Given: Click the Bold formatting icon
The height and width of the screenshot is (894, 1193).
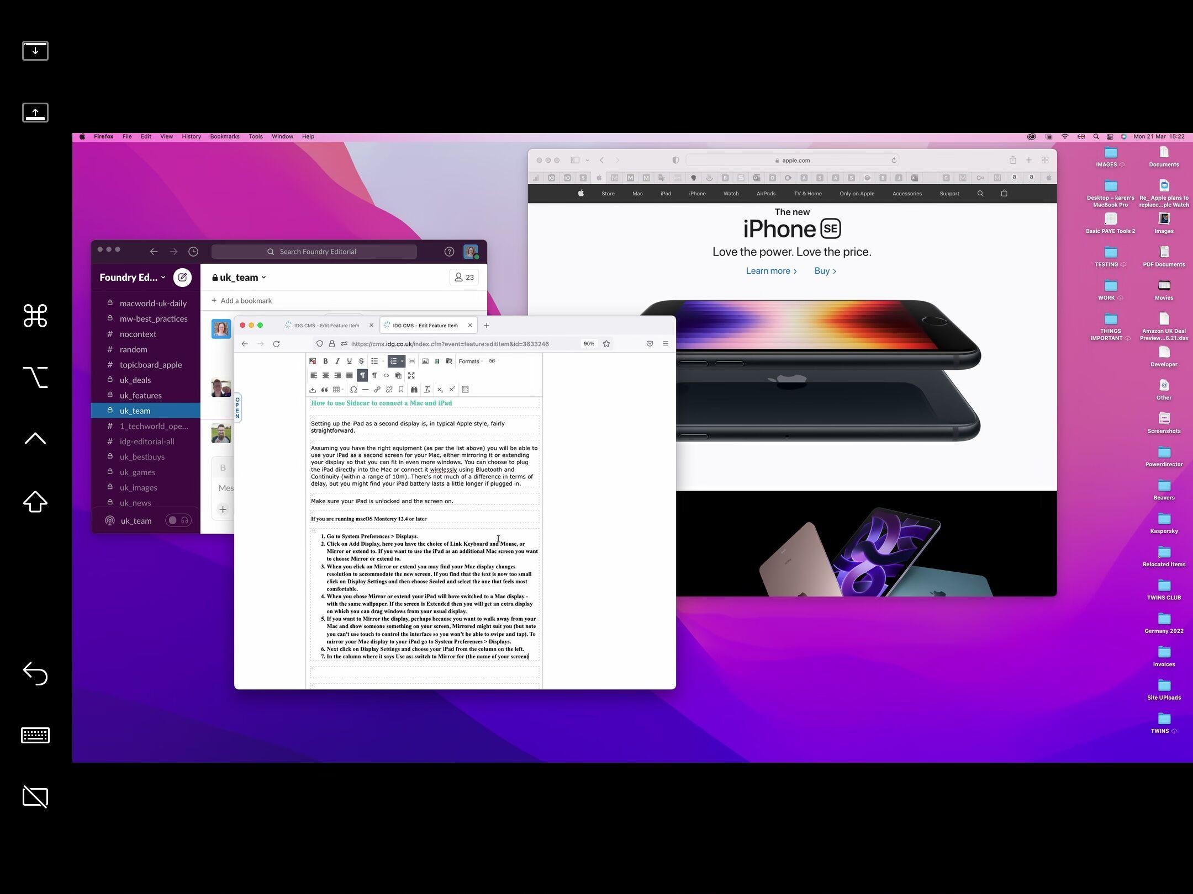Looking at the screenshot, I should click(x=325, y=360).
